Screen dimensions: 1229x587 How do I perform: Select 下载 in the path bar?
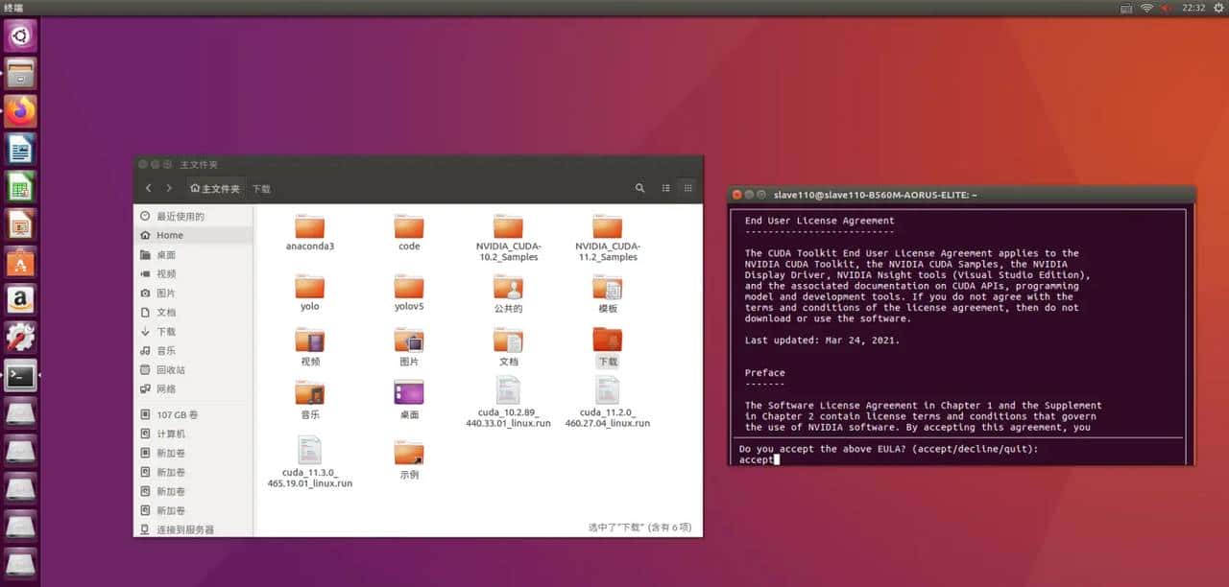(260, 188)
